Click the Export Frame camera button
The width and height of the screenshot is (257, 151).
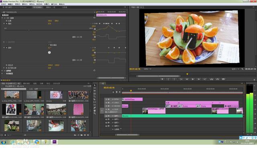[x=223, y=79]
